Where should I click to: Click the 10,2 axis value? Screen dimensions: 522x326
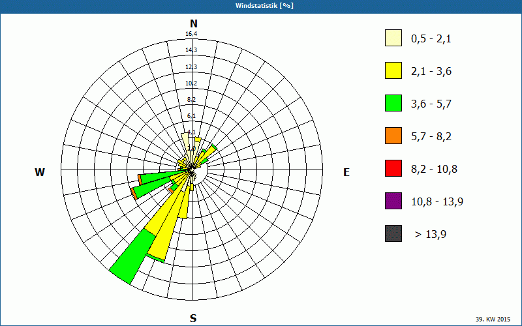191,83
